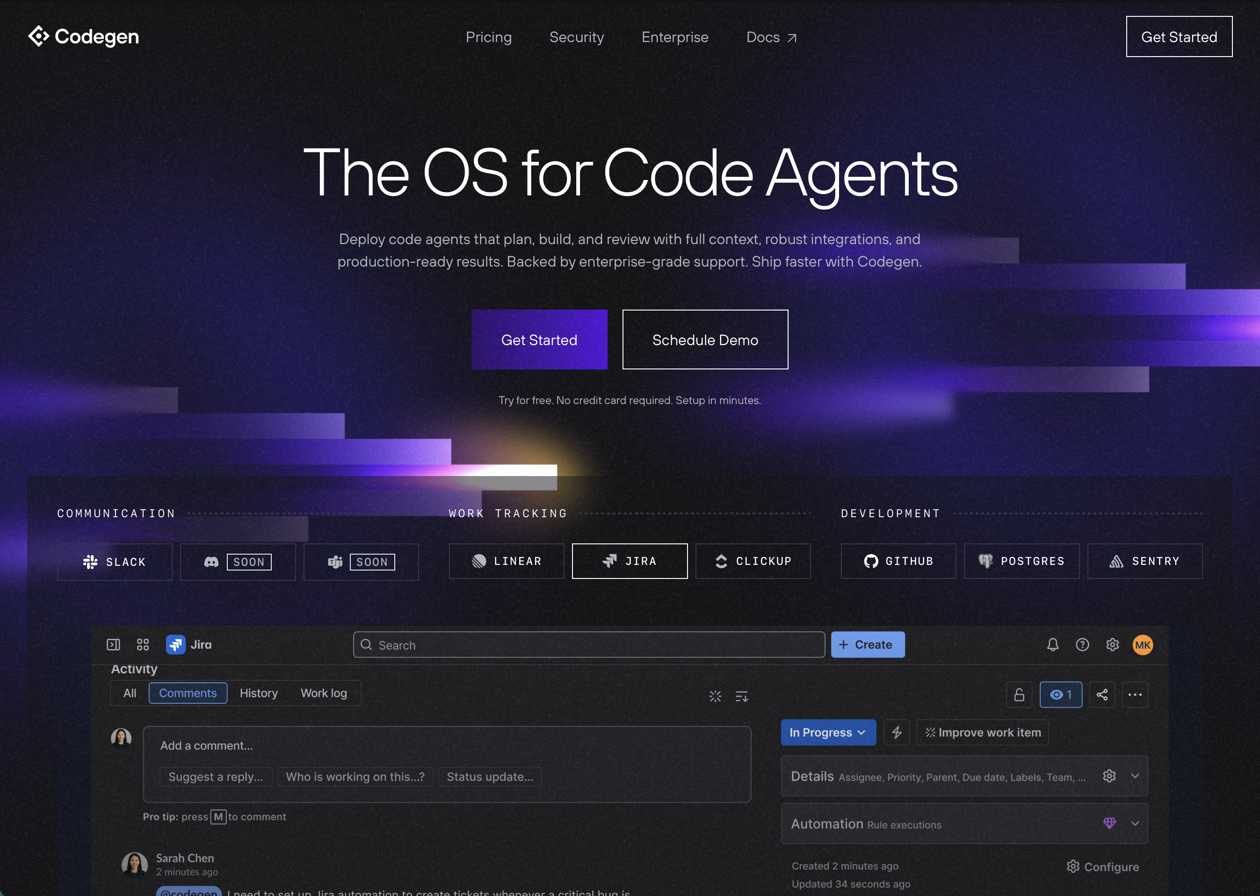Toggle the lock restriction icon
The height and width of the screenshot is (896, 1260).
point(1019,694)
